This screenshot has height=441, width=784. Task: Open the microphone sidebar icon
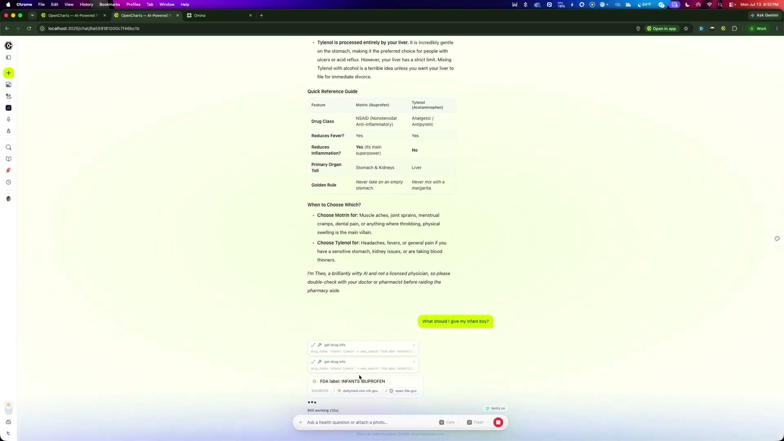(9, 119)
